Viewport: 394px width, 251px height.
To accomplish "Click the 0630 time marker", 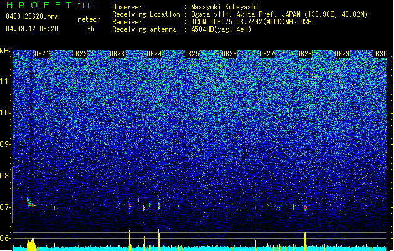I will 380,54.
